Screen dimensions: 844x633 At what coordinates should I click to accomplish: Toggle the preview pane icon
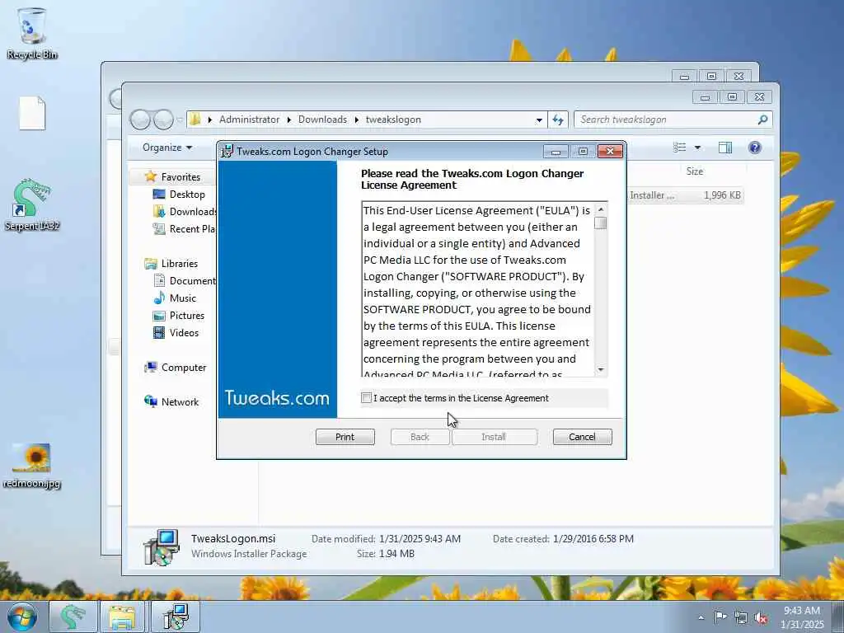[x=725, y=148]
